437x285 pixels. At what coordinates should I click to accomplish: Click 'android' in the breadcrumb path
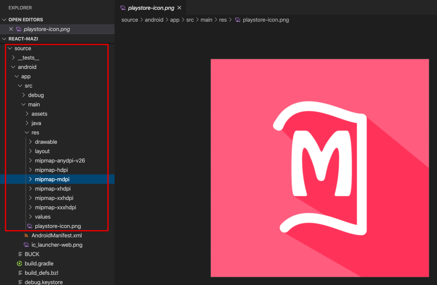coord(154,20)
